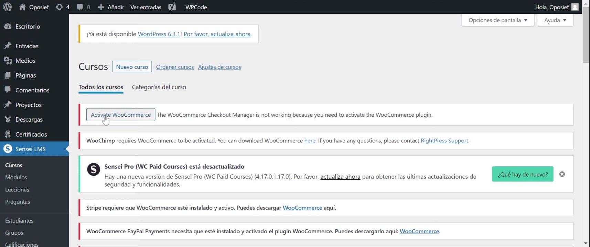Dismiss the Sensei Pro outdated notice

coord(562,174)
